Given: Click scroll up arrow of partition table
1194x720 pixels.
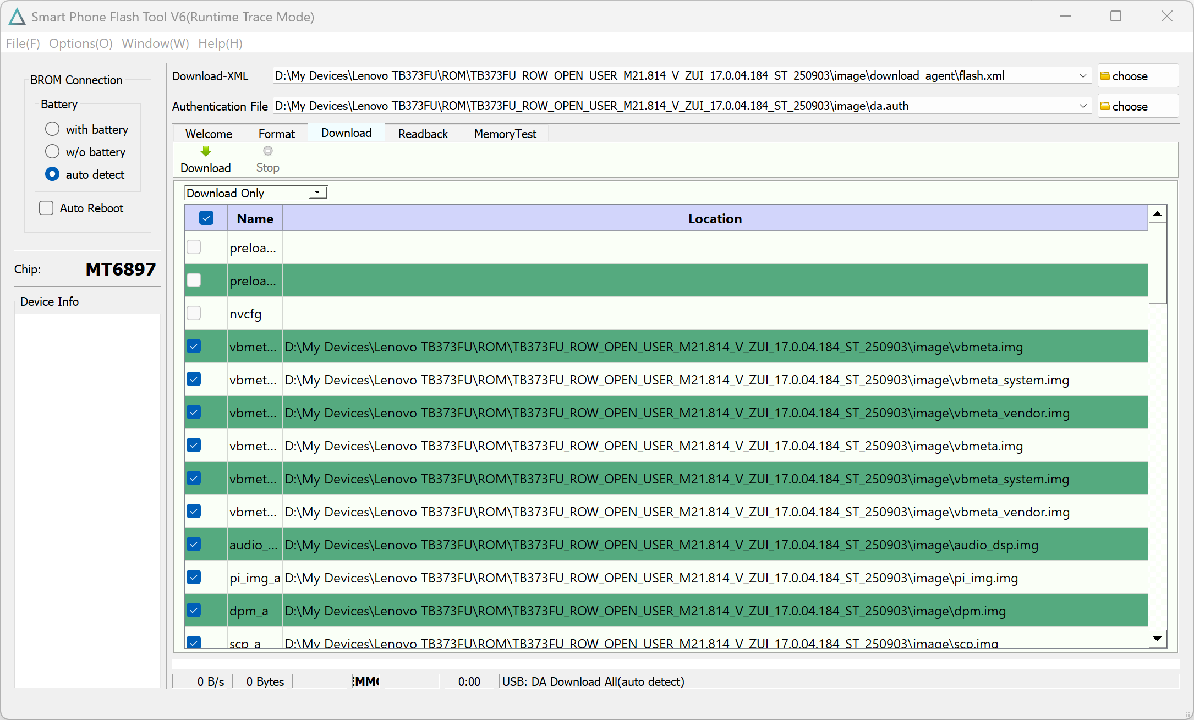Looking at the screenshot, I should [x=1157, y=214].
